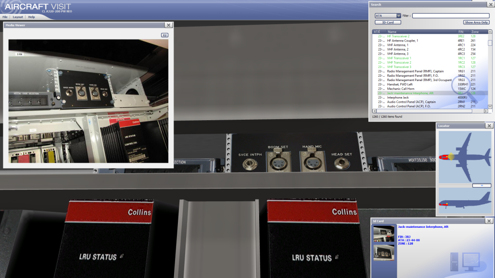
Task: Open the Layout menu
Action: tap(18, 17)
